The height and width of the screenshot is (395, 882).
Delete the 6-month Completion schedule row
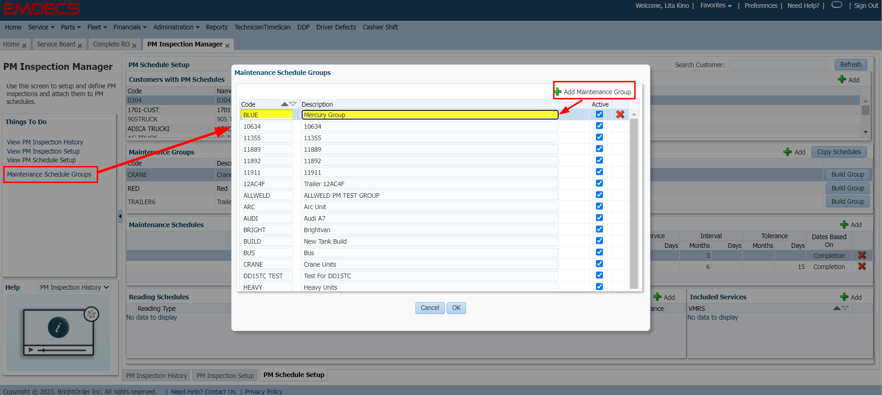[862, 266]
